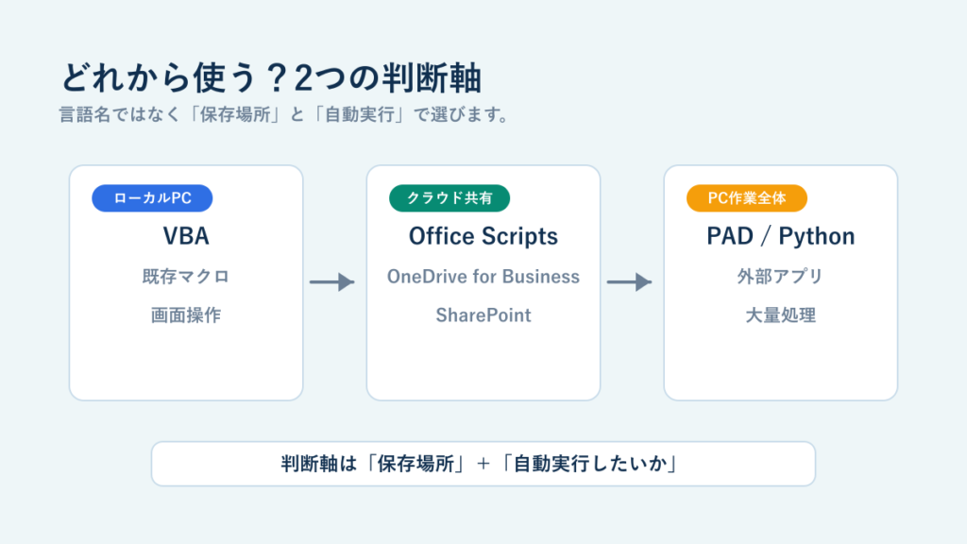Click the bottom box 判断軸は「保存場所」＋「自動実行したいか」
Image resolution: width=967 pixels, height=544 pixels.
click(x=483, y=464)
